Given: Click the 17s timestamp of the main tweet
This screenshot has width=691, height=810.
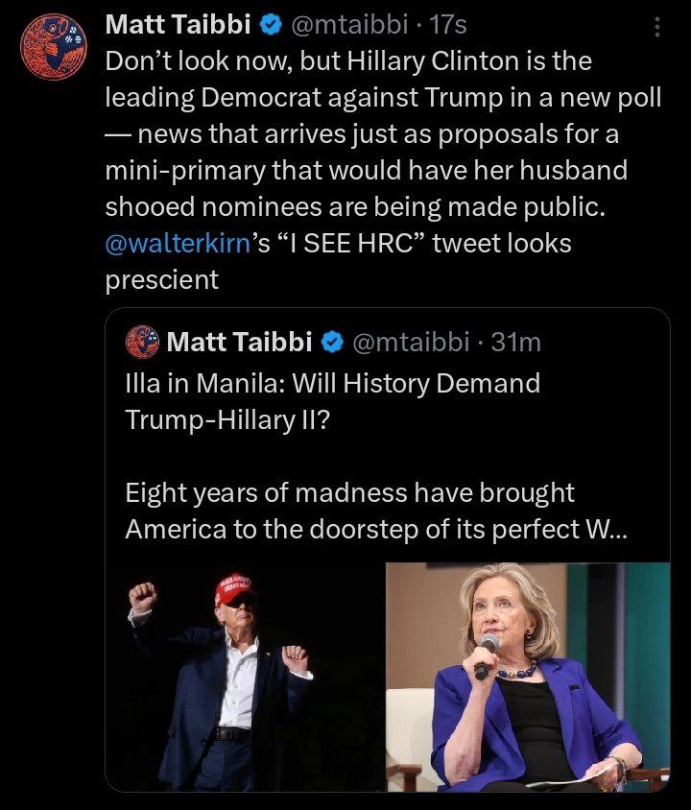Looking at the screenshot, I should click(448, 24).
